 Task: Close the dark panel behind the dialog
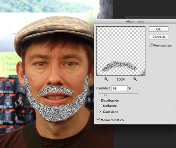click(127, 17)
